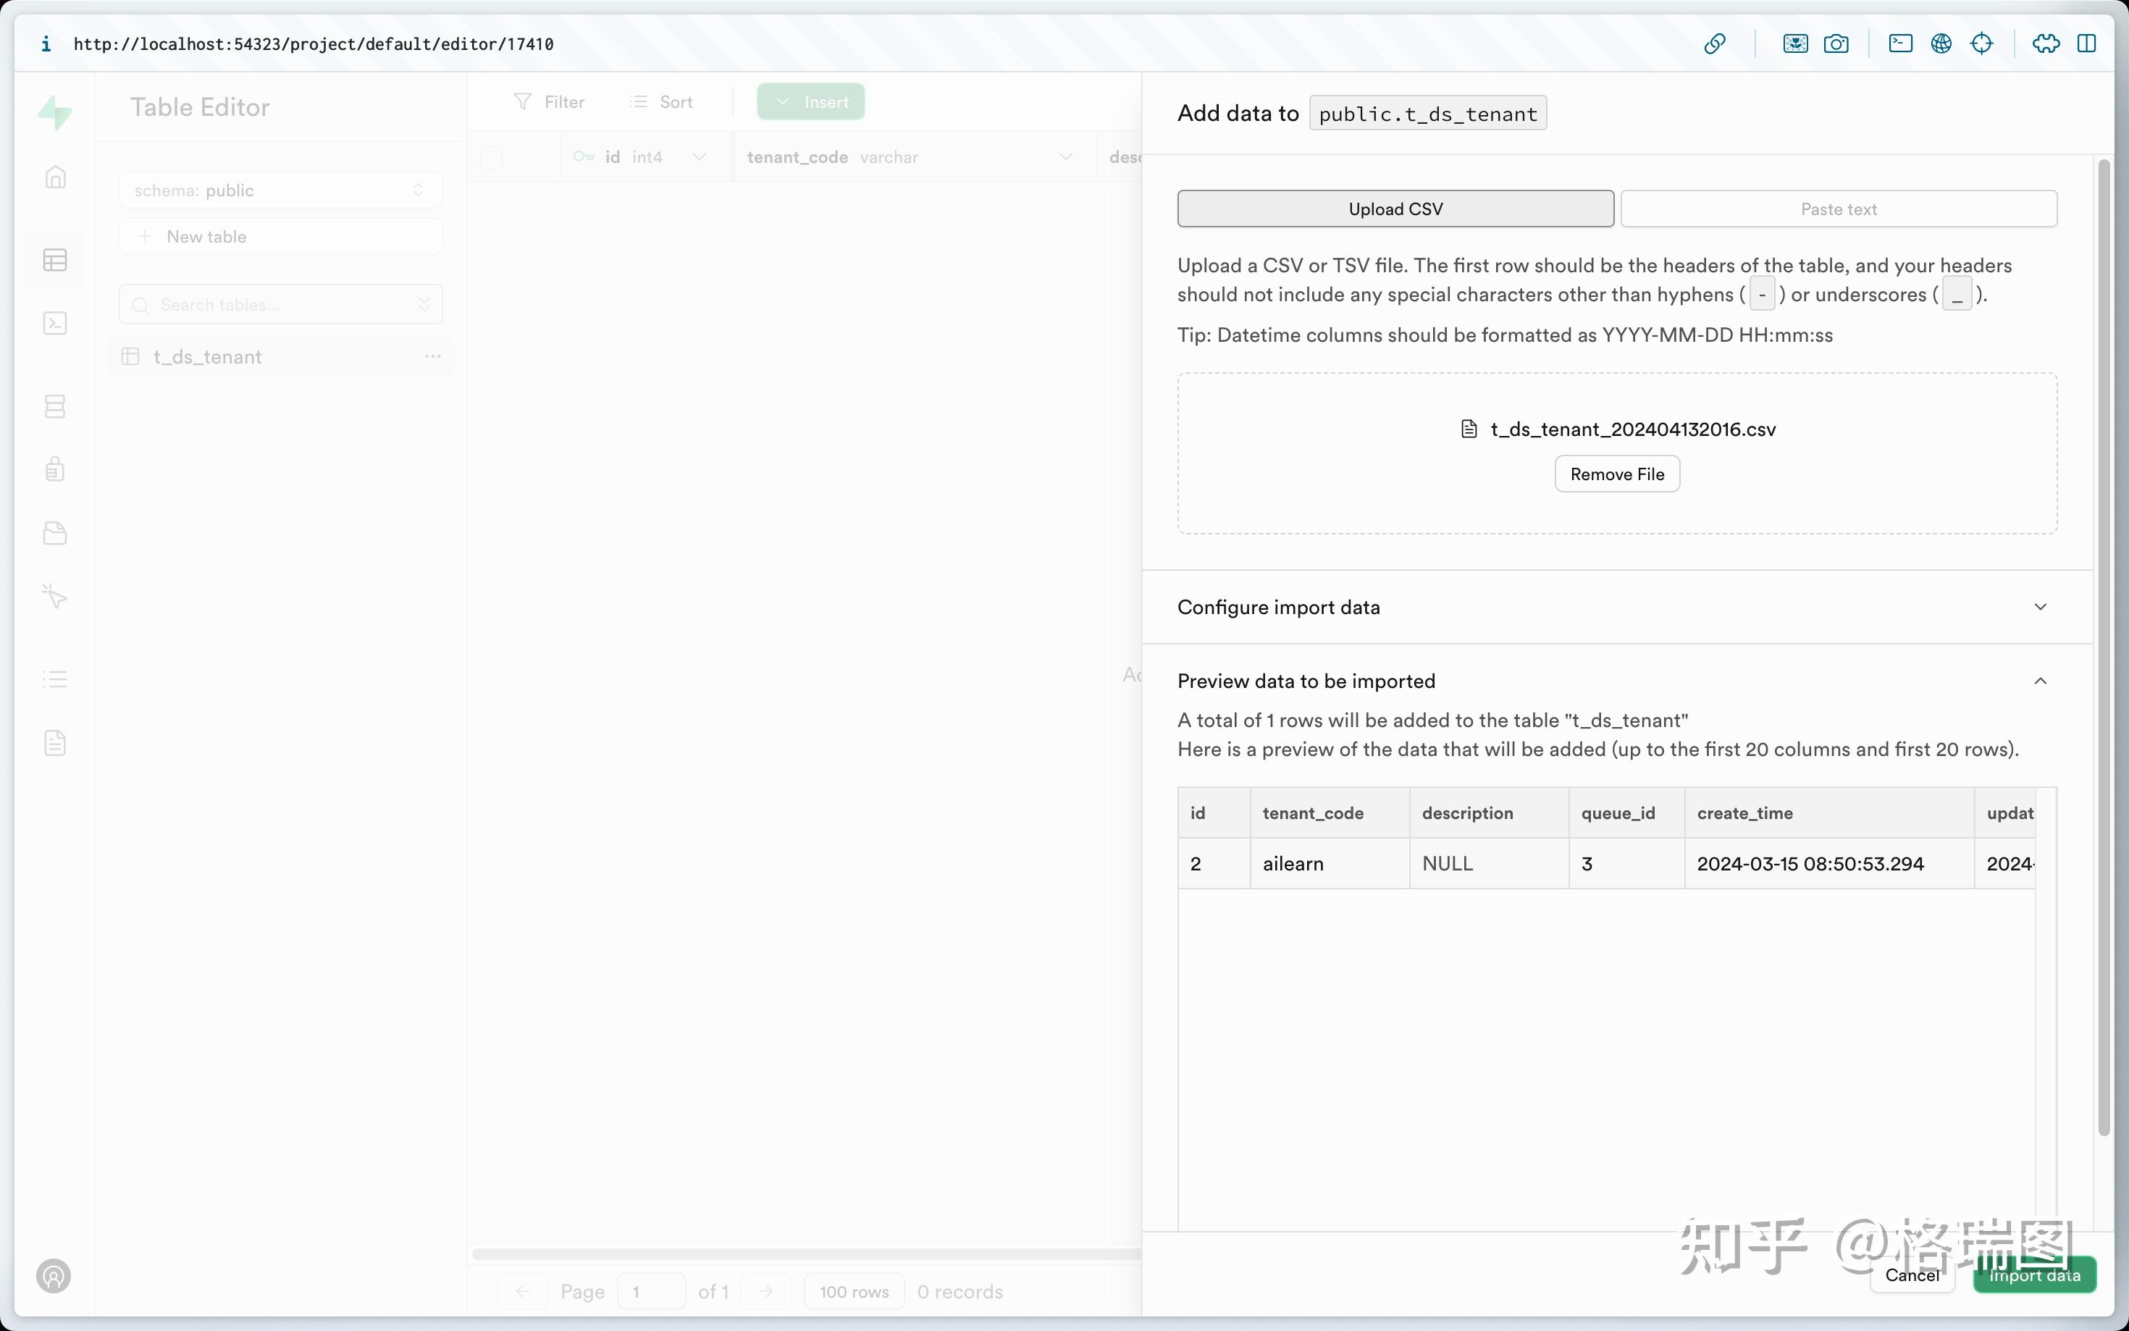2129x1331 pixels.
Task: Open the Database sidebar icon
Action: pos(54,406)
